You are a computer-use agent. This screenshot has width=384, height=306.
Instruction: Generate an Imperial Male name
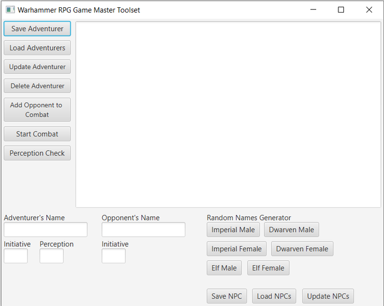pos(233,230)
